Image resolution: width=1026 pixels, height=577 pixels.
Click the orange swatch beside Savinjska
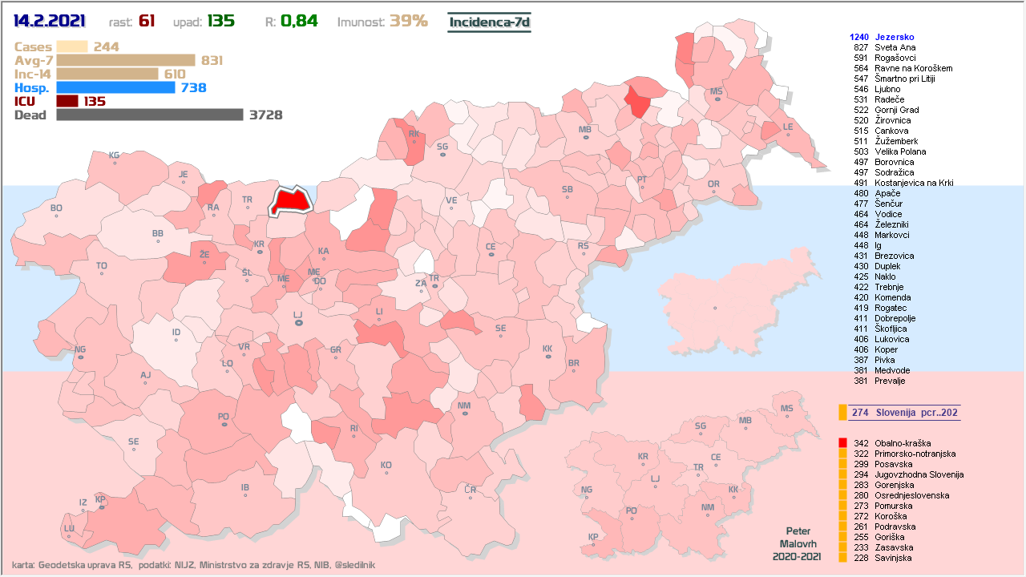click(842, 558)
